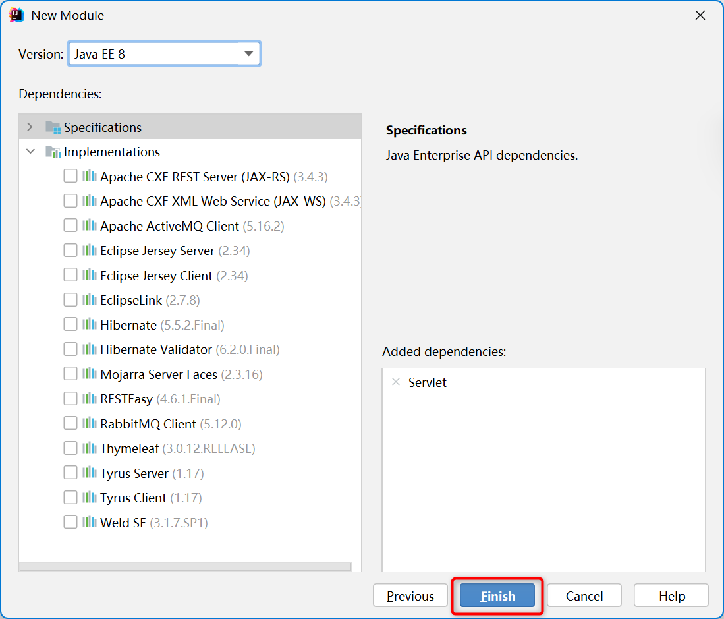The image size is (724, 619).
Task: Enable Eclipse Jersey Server dependency
Action: coord(70,250)
